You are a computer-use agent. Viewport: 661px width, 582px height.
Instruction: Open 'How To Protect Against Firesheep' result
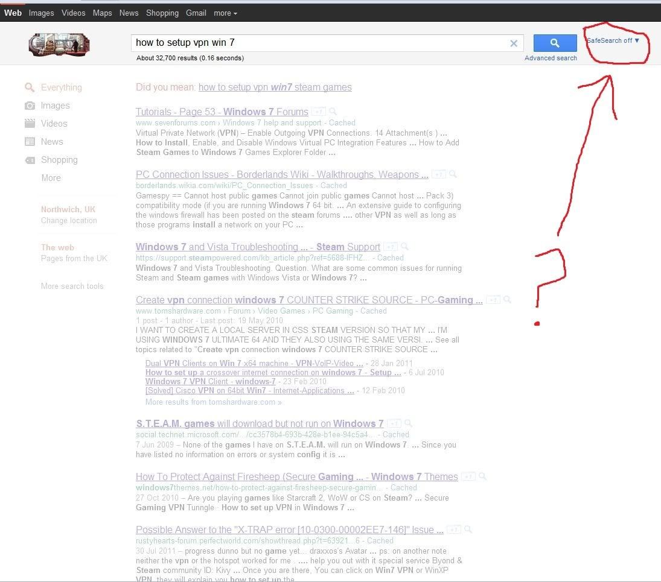(x=297, y=476)
